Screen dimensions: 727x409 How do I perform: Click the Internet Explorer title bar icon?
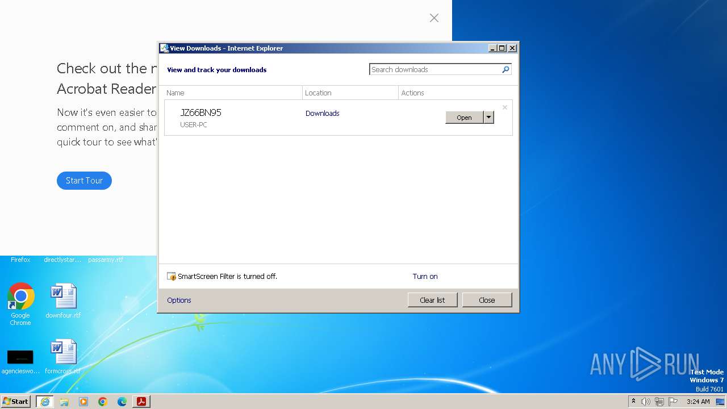pyautogui.click(x=164, y=48)
